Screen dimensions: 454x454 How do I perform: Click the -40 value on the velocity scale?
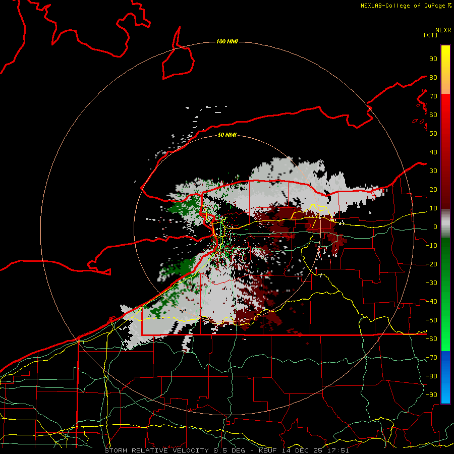431,302
